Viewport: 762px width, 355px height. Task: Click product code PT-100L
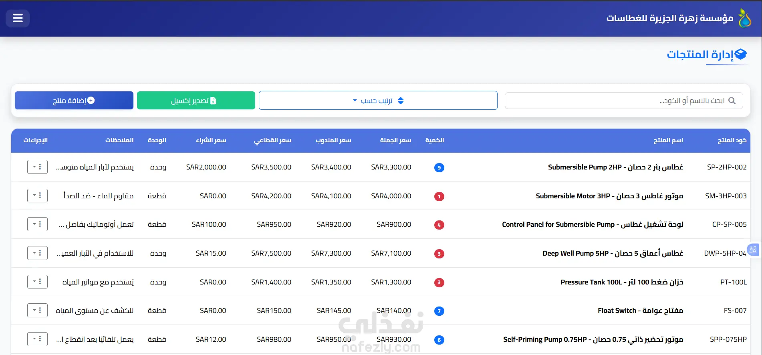coord(733,282)
